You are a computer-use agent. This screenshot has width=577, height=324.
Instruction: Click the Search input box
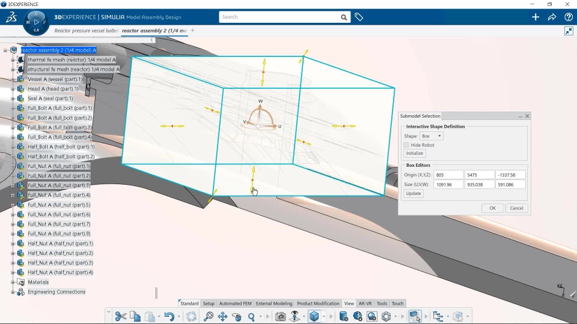pyautogui.click(x=279, y=17)
